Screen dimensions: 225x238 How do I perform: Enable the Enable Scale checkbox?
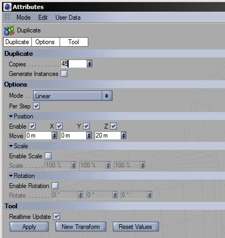coord(48,156)
